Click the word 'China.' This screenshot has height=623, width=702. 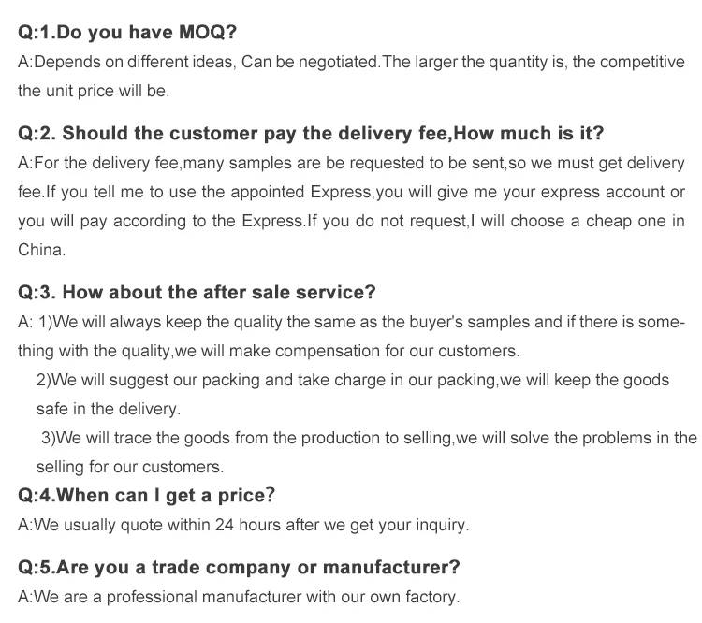(x=41, y=250)
